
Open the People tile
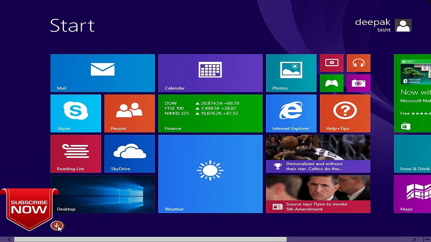tap(130, 113)
